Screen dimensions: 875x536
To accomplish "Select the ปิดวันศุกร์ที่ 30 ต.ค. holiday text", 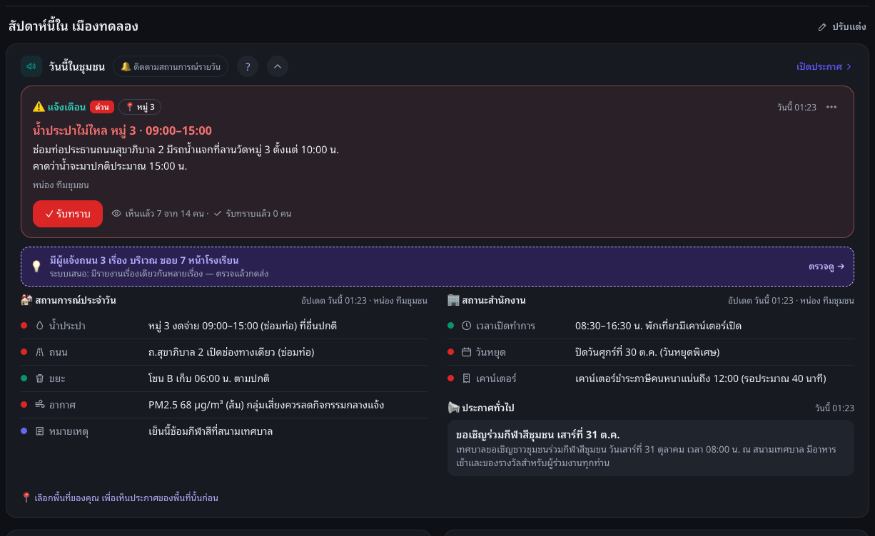I will click(647, 352).
